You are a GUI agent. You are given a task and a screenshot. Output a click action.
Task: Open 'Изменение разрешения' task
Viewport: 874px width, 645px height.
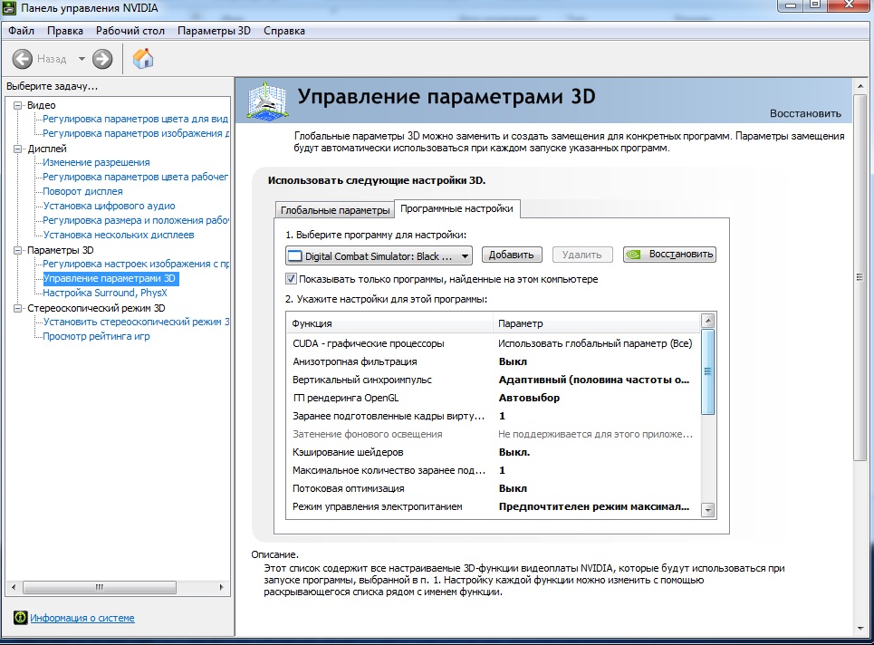(x=96, y=162)
